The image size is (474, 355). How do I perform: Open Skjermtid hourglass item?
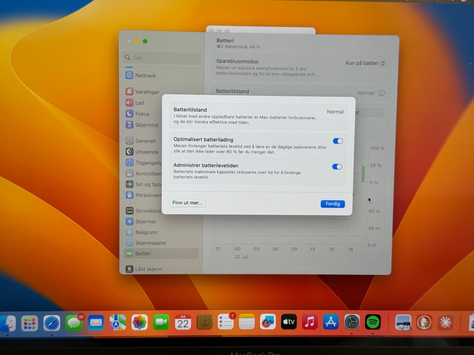click(x=142, y=125)
